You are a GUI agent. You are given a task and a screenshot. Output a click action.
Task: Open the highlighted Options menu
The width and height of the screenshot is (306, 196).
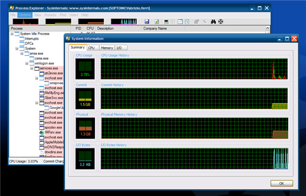coord(25,15)
